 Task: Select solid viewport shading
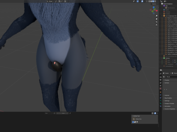point(151,1)
